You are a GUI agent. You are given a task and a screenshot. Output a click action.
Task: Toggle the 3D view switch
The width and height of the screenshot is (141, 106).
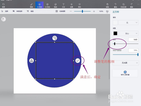tap(60, 11)
